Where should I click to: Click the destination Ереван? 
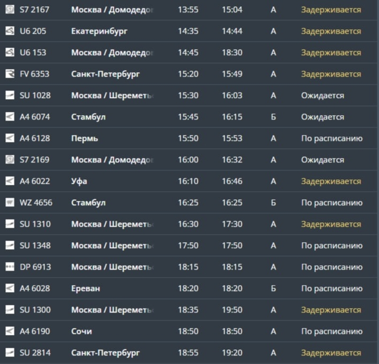coord(86,288)
